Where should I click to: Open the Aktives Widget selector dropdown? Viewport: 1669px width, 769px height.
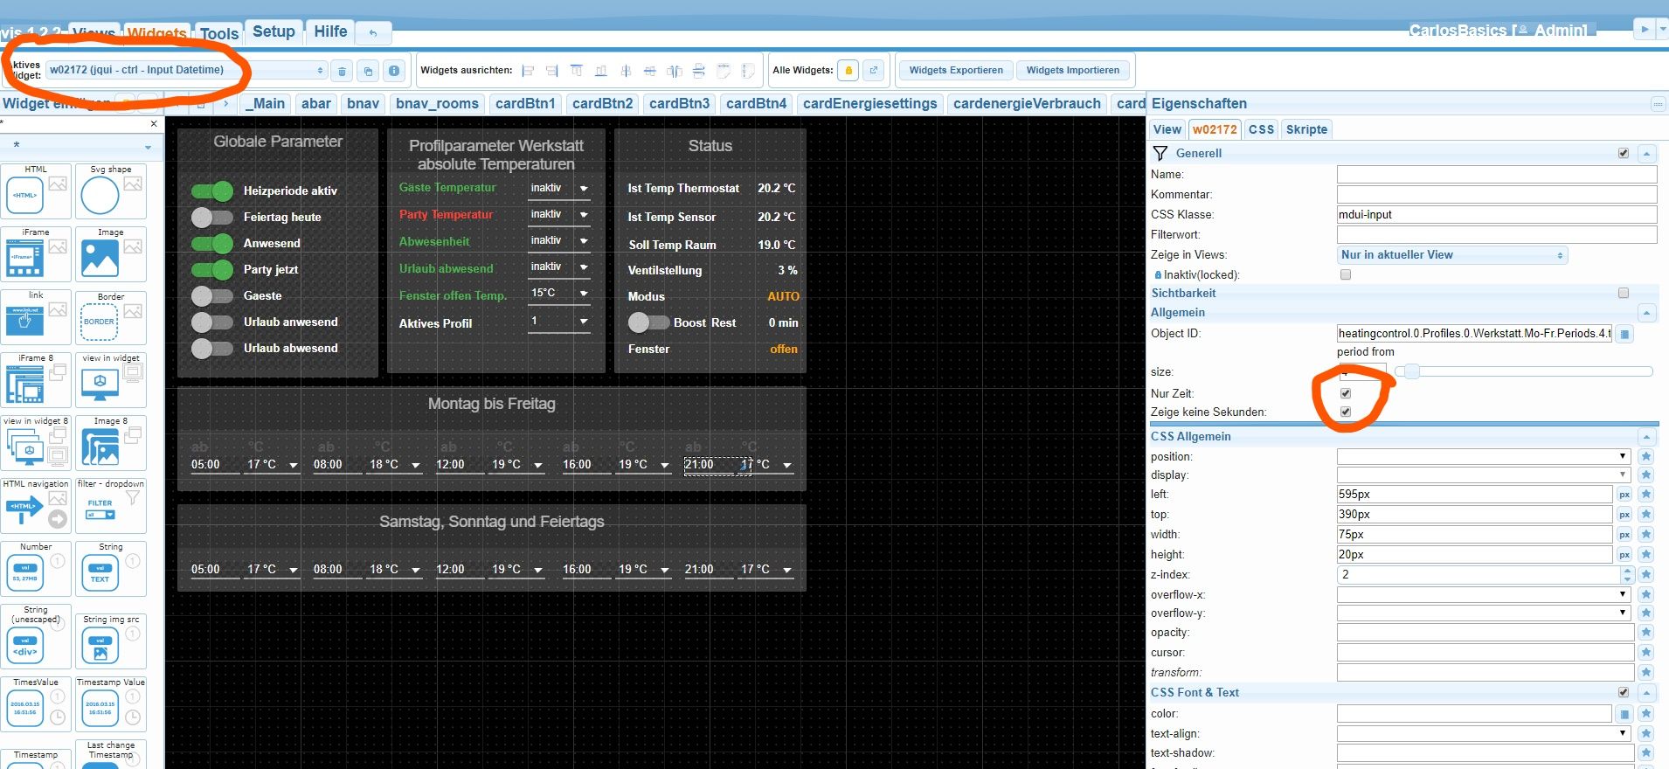click(x=187, y=70)
